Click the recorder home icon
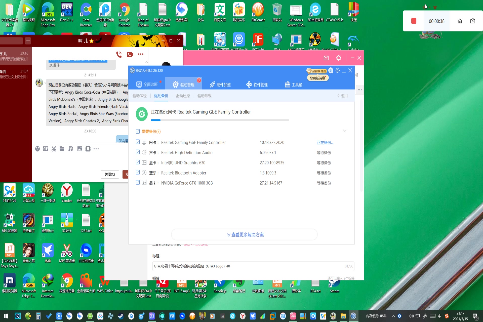The width and height of the screenshot is (483, 322). coord(460,21)
